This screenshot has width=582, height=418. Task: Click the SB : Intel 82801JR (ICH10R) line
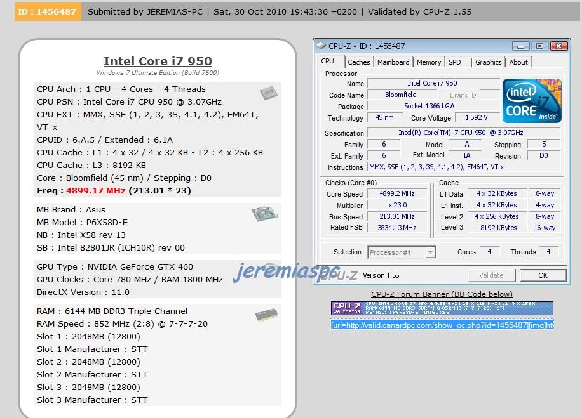coord(111,247)
